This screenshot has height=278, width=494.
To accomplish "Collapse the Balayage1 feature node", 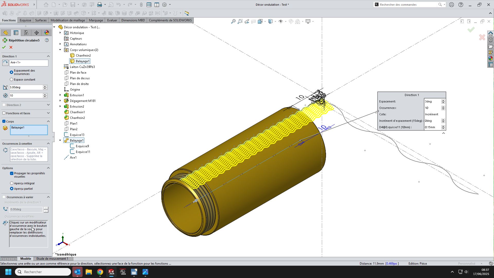I will point(60,141).
